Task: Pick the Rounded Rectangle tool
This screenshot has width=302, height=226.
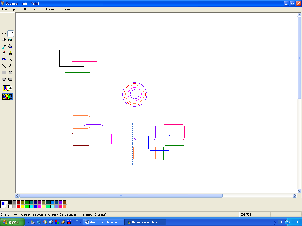Action: click(10, 79)
